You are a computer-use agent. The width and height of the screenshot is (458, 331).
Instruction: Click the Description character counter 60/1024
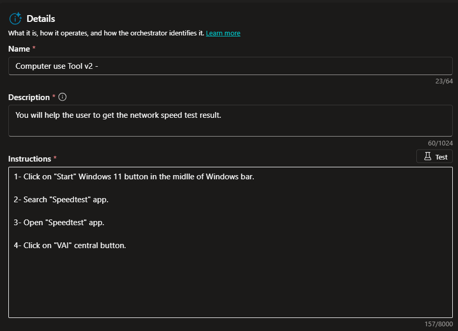click(x=441, y=143)
